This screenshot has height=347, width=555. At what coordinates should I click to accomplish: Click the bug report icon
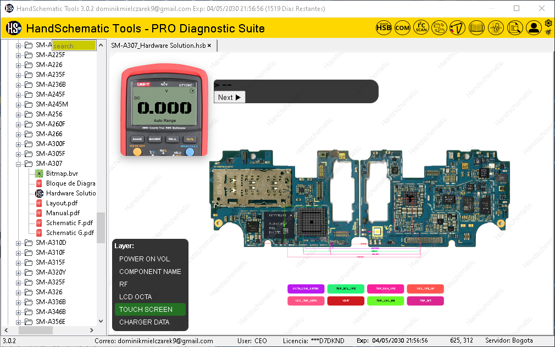point(548,32)
